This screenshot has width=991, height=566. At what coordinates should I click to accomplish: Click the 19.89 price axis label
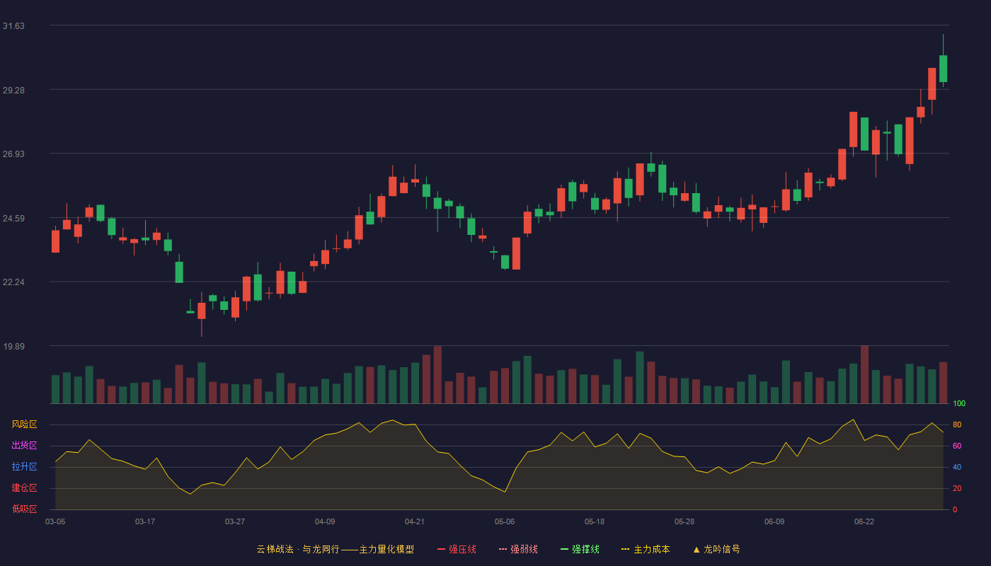coord(13,347)
